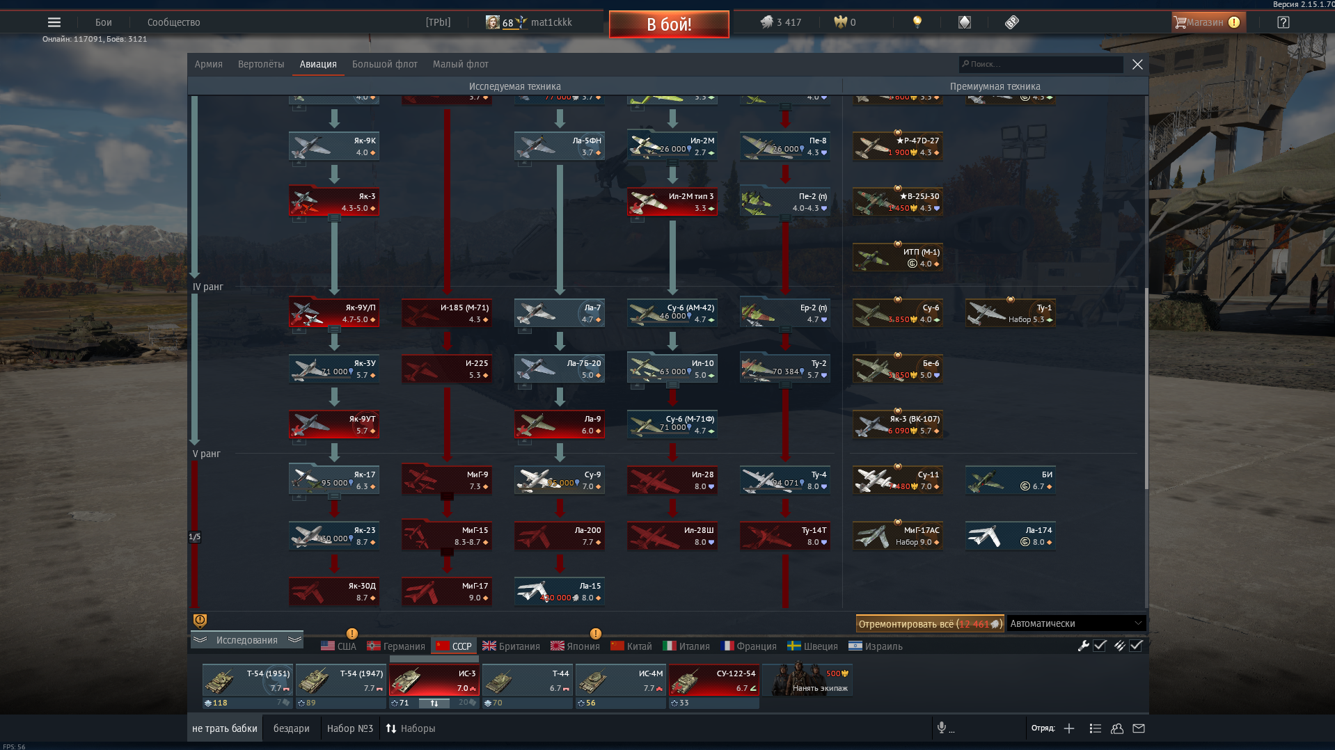Switch to the Армия tab
The width and height of the screenshot is (1335, 750).
click(x=209, y=64)
